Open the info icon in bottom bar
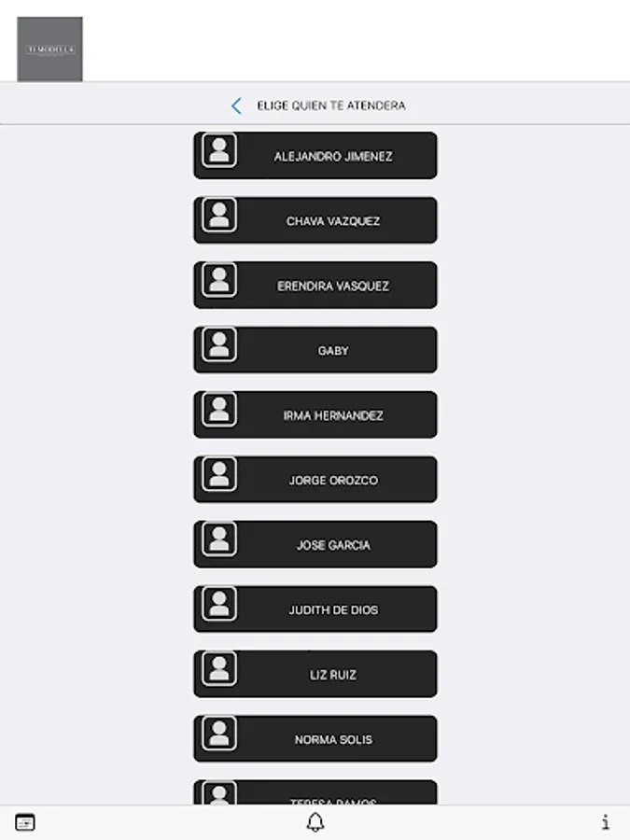This screenshot has width=630, height=840. (606, 821)
